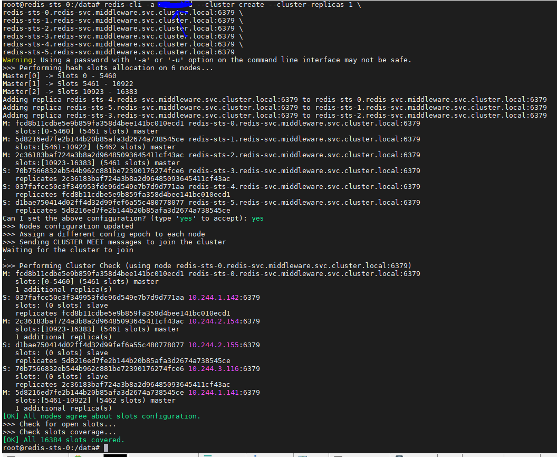The image size is (557, 457).
Task: Click the terminal cursor at the final prompt
Action: (106, 448)
